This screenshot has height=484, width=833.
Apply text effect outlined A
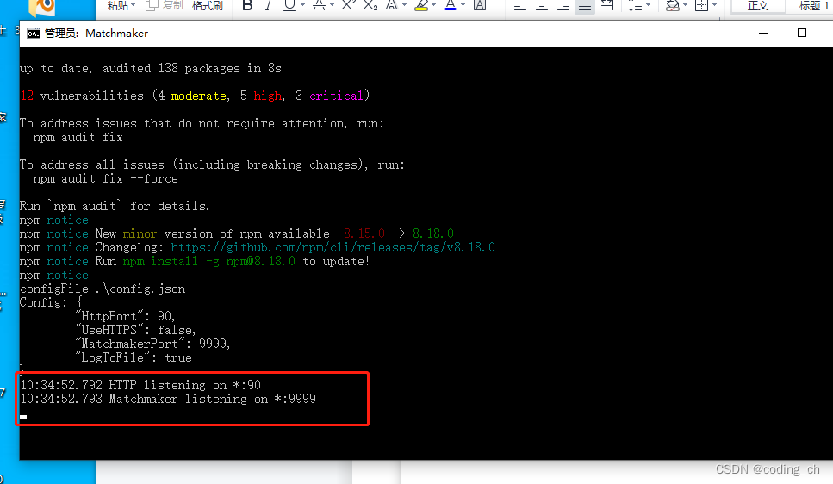tap(392, 5)
